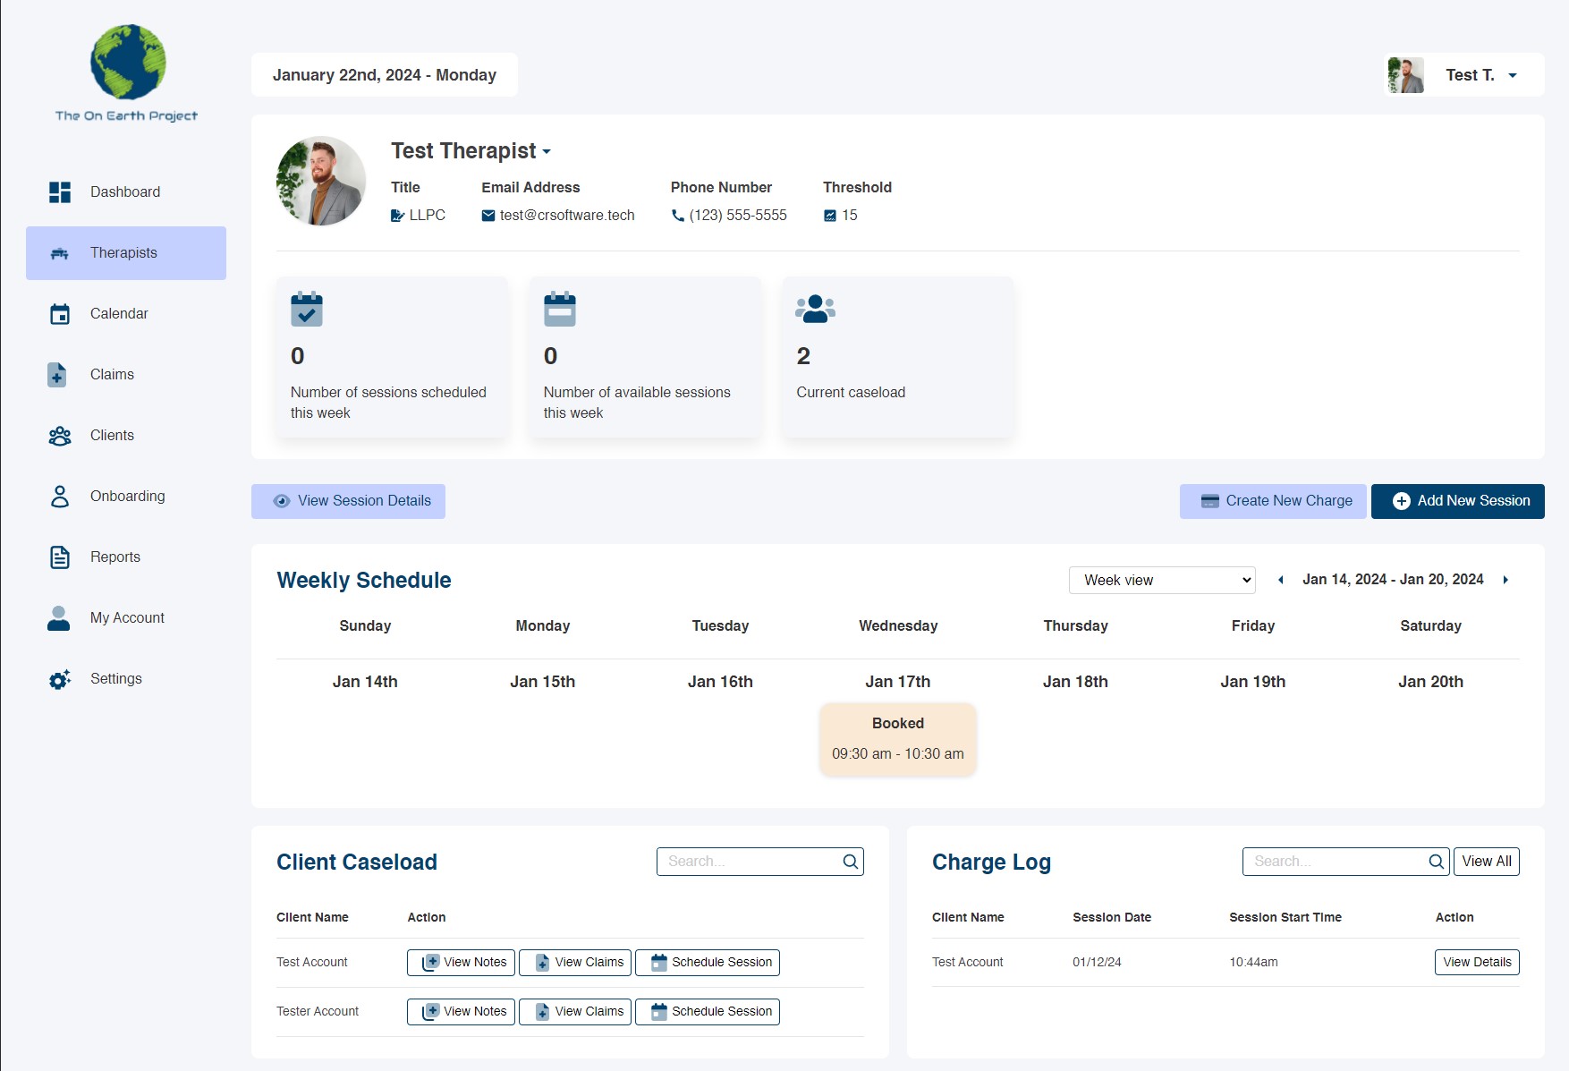1569x1071 pixels.
Task: Select the Therapists icon in the sidebar
Action: click(59, 253)
